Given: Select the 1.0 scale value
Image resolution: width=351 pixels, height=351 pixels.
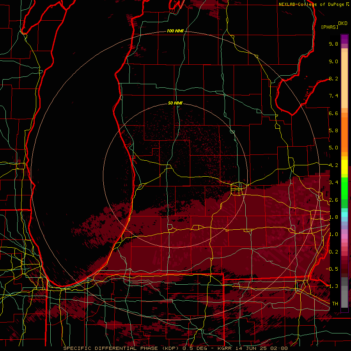Looking at the screenshot, I should point(333,234).
